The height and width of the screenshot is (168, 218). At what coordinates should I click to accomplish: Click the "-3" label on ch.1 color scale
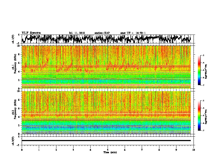[203, 55]
